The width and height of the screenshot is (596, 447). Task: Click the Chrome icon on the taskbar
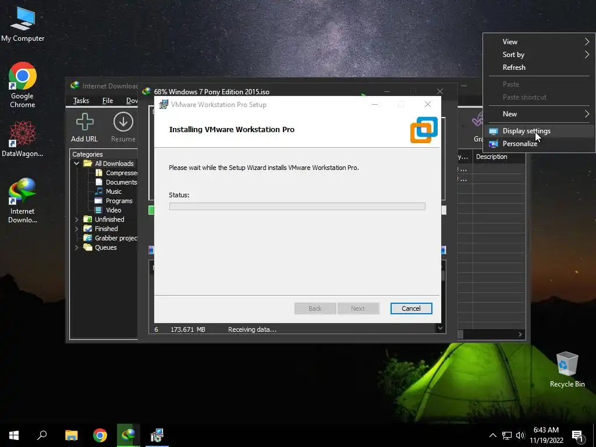tap(100, 435)
